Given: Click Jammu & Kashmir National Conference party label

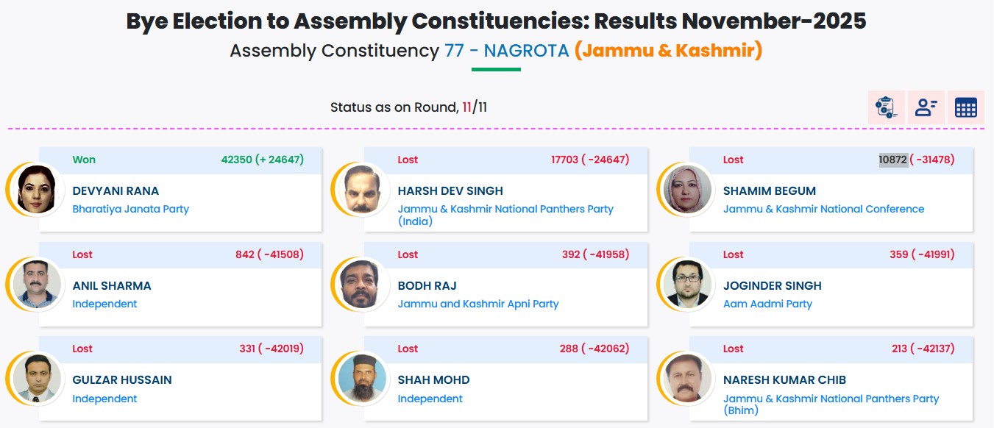Looking at the screenshot, I should click(823, 209).
